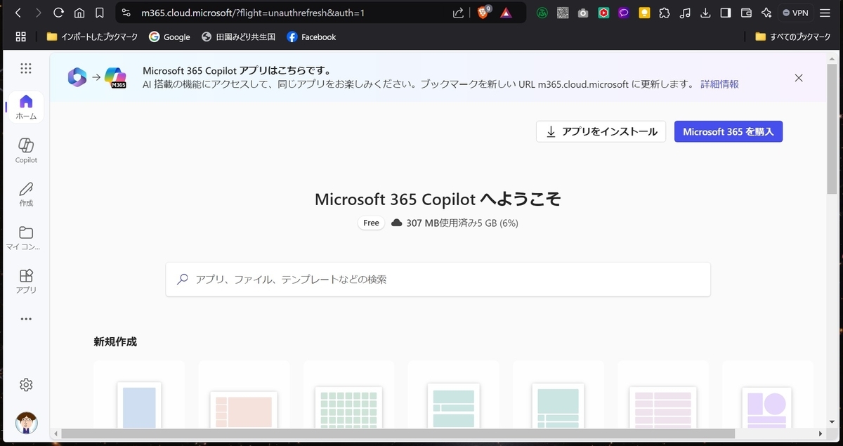This screenshot has width=843, height=446.
Task: Open インポートしたブックマーク folder
Action: (x=93, y=37)
